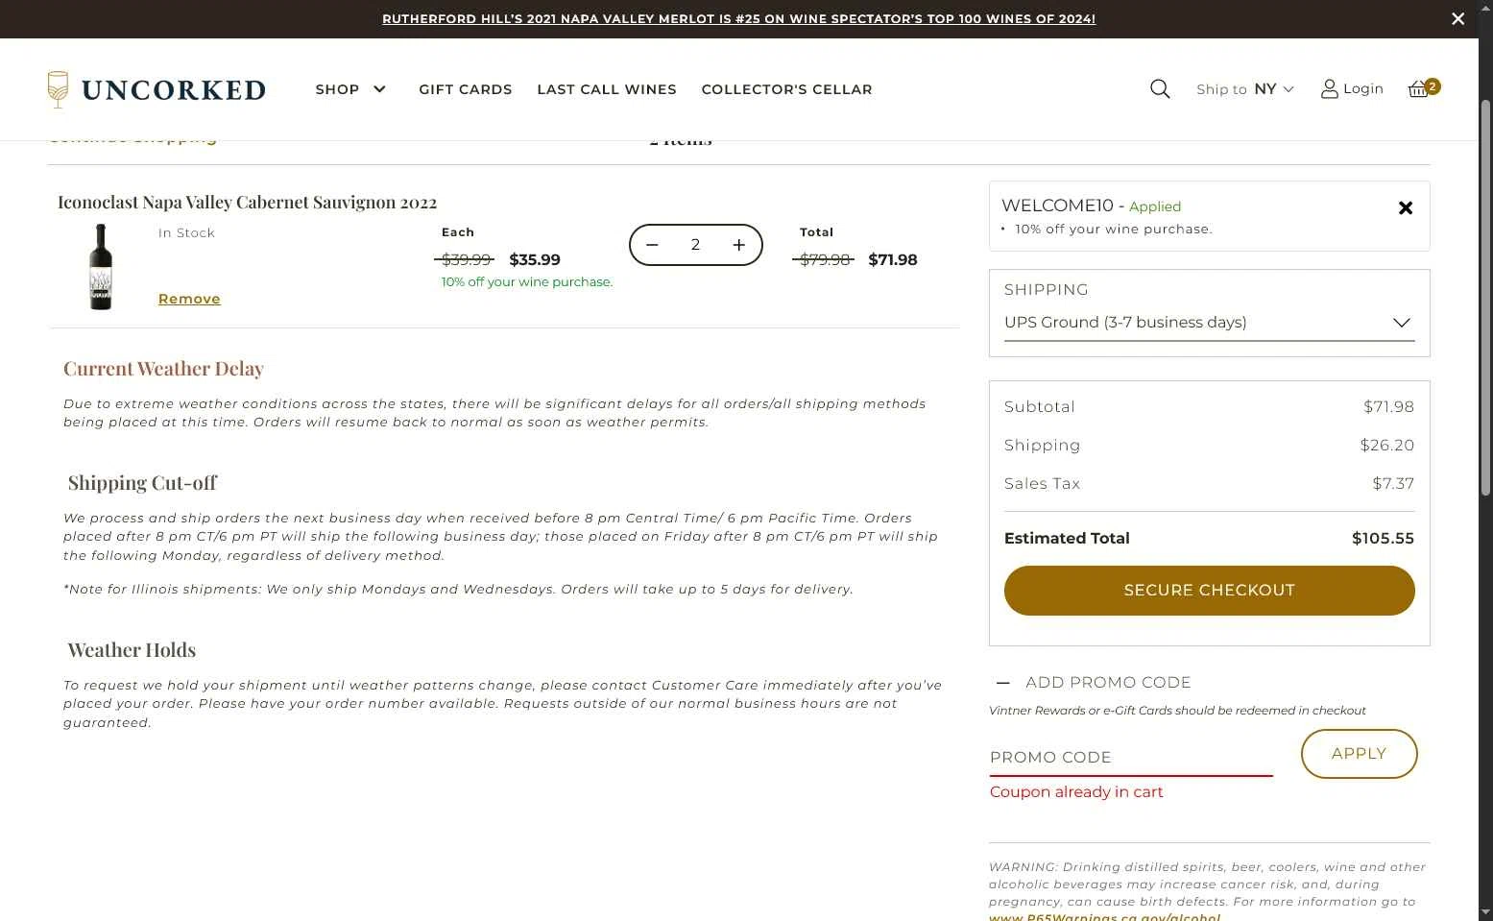Click the green '10% off your wine purchase' note
This screenshot has height=921, width=1493.
point(527,282)
